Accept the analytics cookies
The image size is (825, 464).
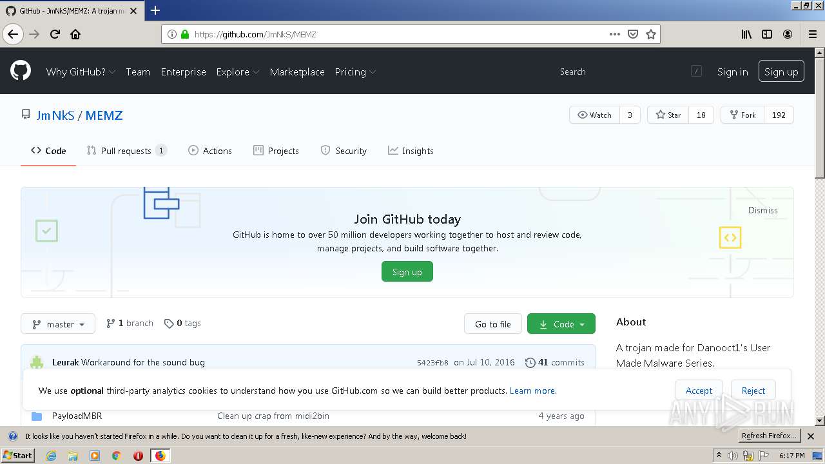click(x=699, y=391)
